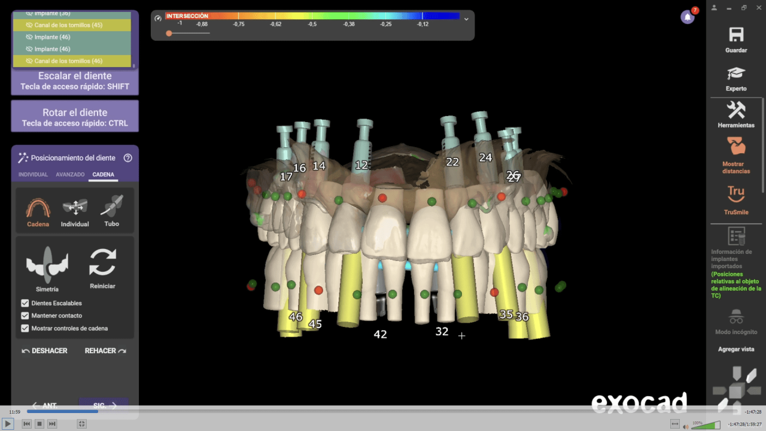Open help for Posicionamiento del diente

(x=127, y=158)
